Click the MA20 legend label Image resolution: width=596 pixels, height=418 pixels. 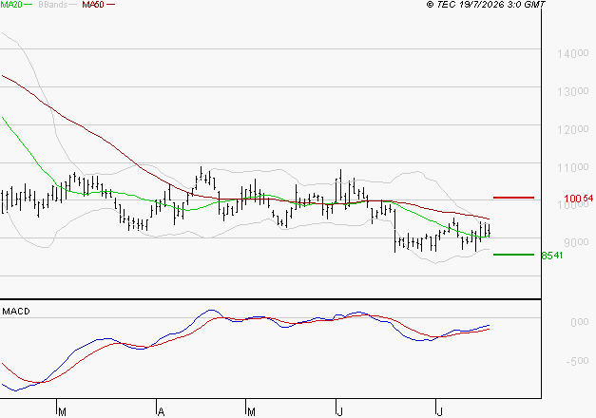pyautogui.click(x=11, y=5)
